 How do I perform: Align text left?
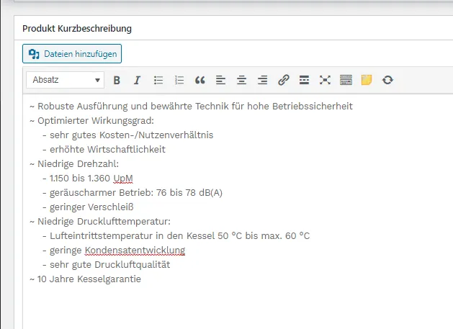[x=220, y=80]
